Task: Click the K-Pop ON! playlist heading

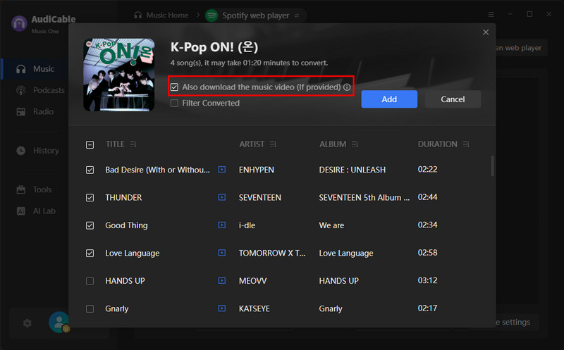Action: tap(214, 46)
